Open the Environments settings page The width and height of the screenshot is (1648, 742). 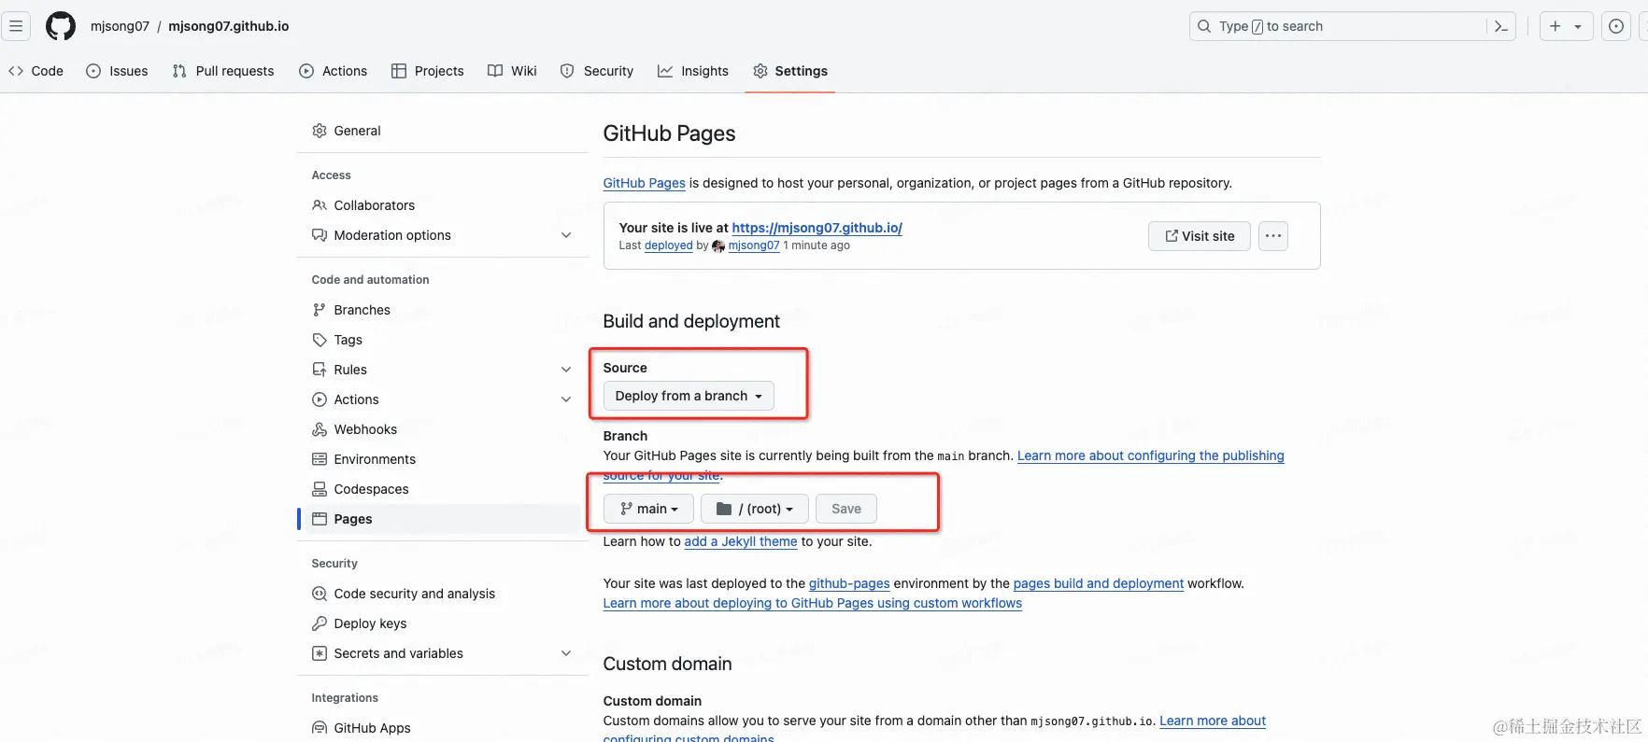443,459
